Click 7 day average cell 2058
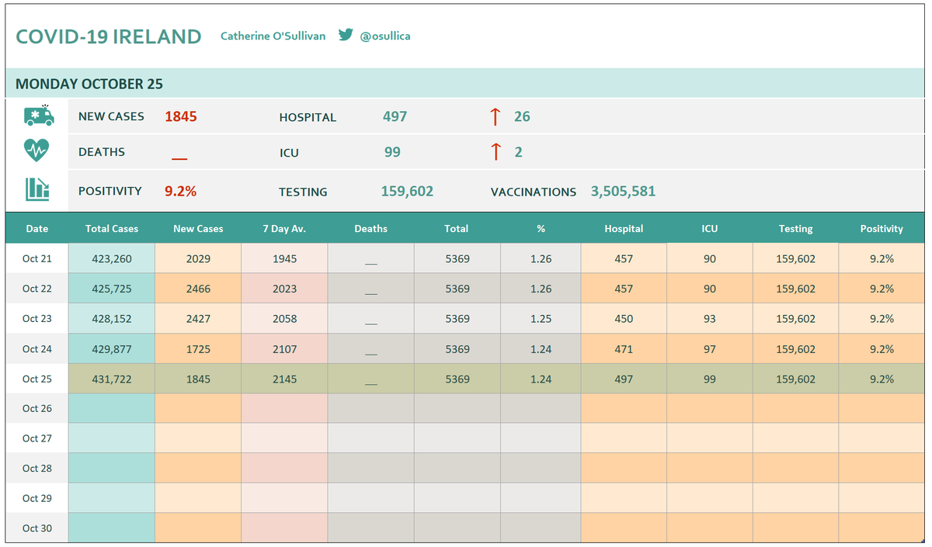This screenshot has width=932, height=547. (285, 319)
